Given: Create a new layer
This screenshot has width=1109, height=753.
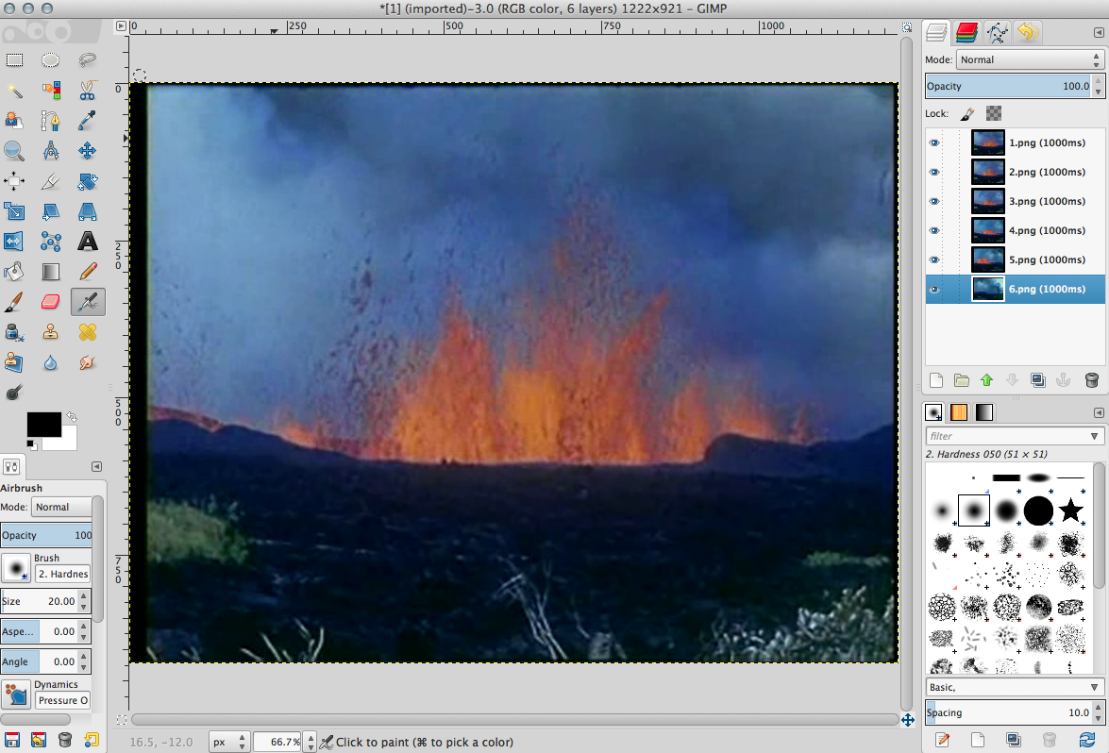Looking at the screenshot, I should pyautogui.click(x=935, y=380).
